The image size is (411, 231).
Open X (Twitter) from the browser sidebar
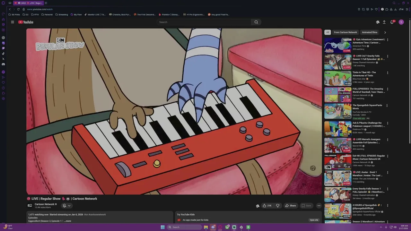pos(3,59)
